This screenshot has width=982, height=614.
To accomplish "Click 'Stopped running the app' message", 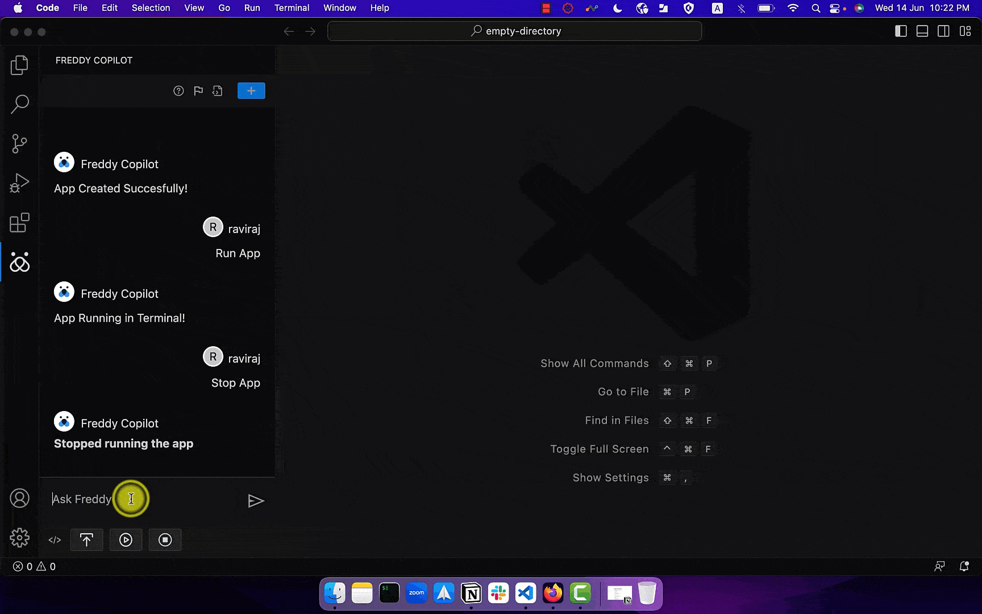I will click(123, 443).
